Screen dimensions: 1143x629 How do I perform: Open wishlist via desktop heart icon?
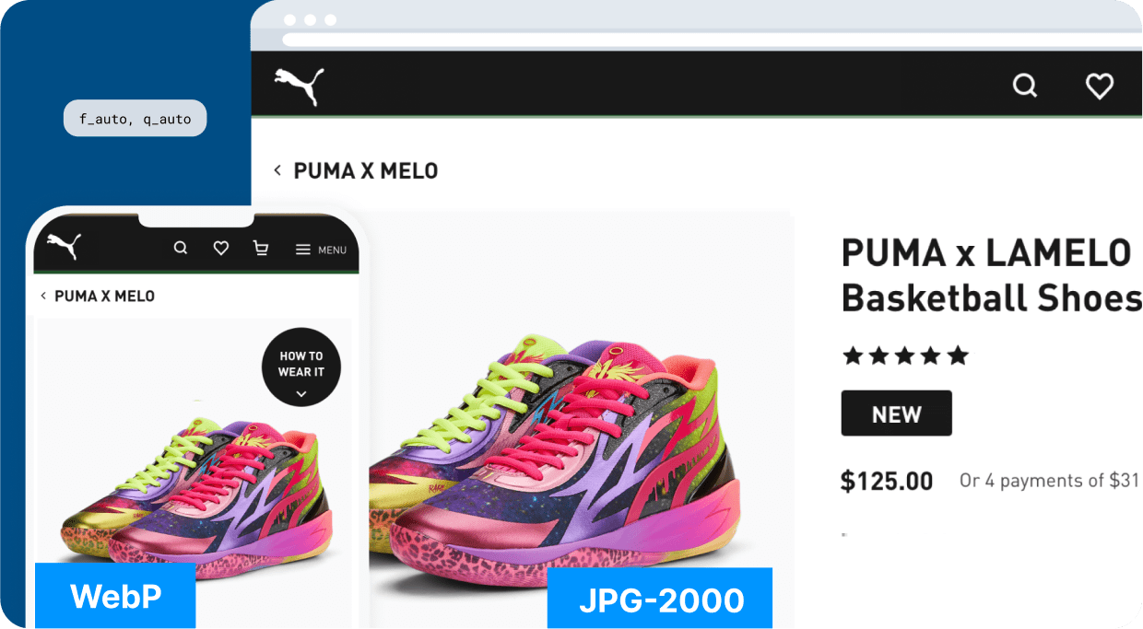1100,86
